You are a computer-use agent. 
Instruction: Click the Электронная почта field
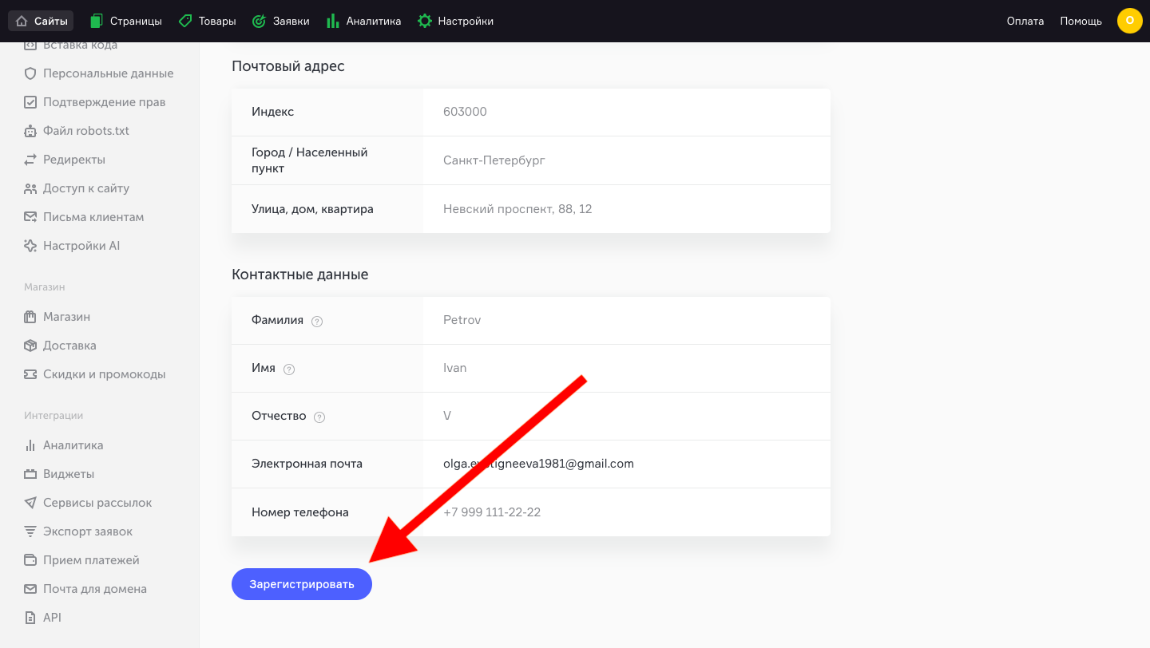tap(627, 464)
